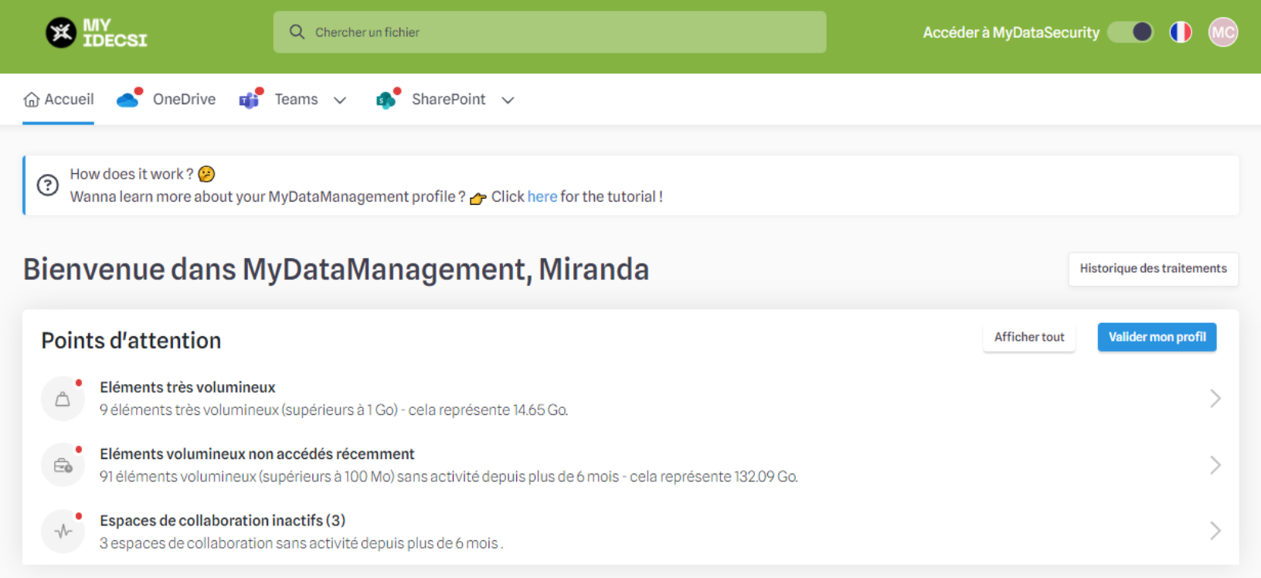1261x578 pixels.
Task: Click the OneDrive cloud icon
Action: point(128,99)
